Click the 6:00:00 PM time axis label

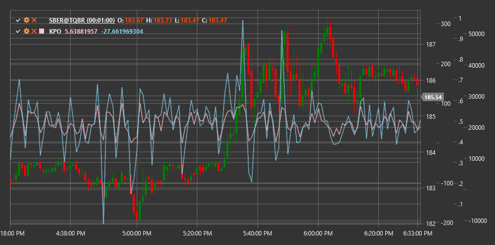point(318,234)
